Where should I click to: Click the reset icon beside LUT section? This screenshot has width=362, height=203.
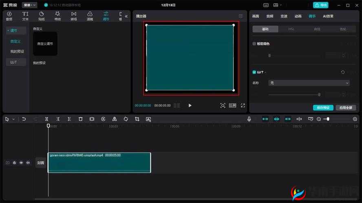point(342,72)
